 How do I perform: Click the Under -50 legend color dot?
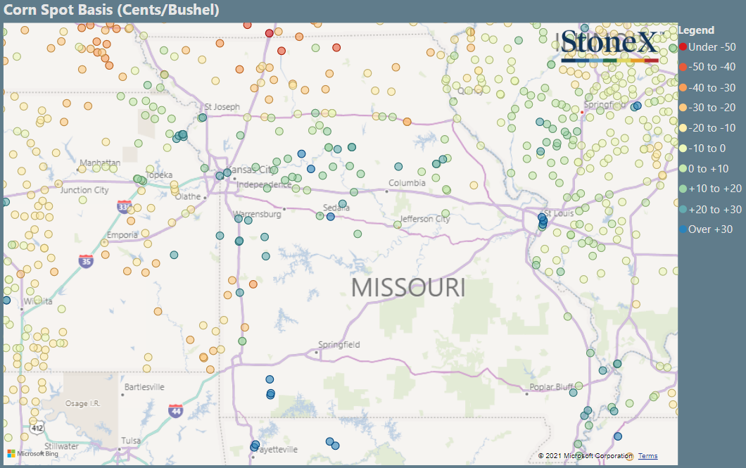(x=683, y=47)
